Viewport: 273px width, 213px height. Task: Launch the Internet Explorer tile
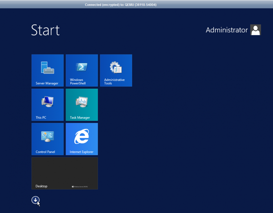[82, 139]
